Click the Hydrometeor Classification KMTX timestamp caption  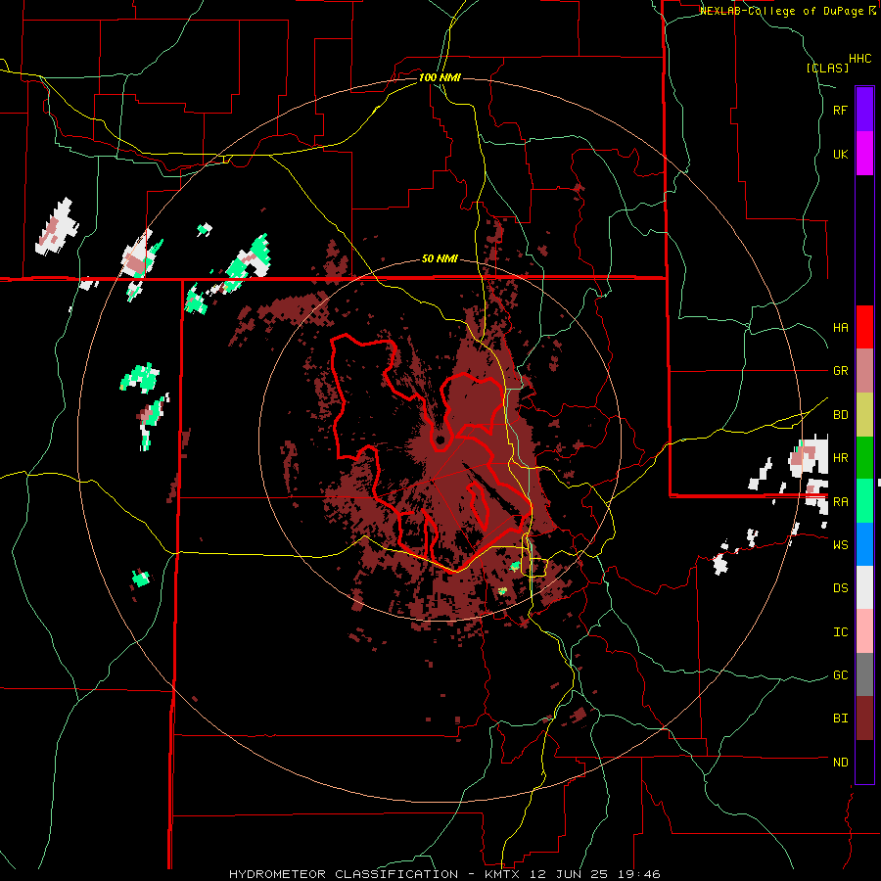tap(444, 874)
